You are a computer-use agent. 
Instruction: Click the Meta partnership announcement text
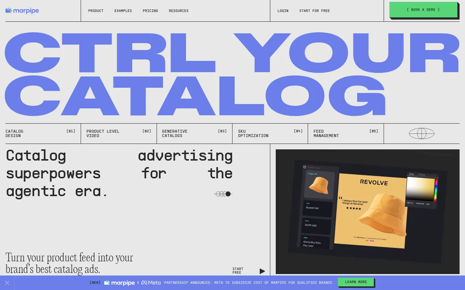point(249,283)
